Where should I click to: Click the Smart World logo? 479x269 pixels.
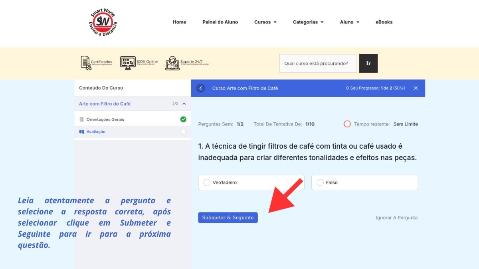pyautogui.click(x=103, y=23)
